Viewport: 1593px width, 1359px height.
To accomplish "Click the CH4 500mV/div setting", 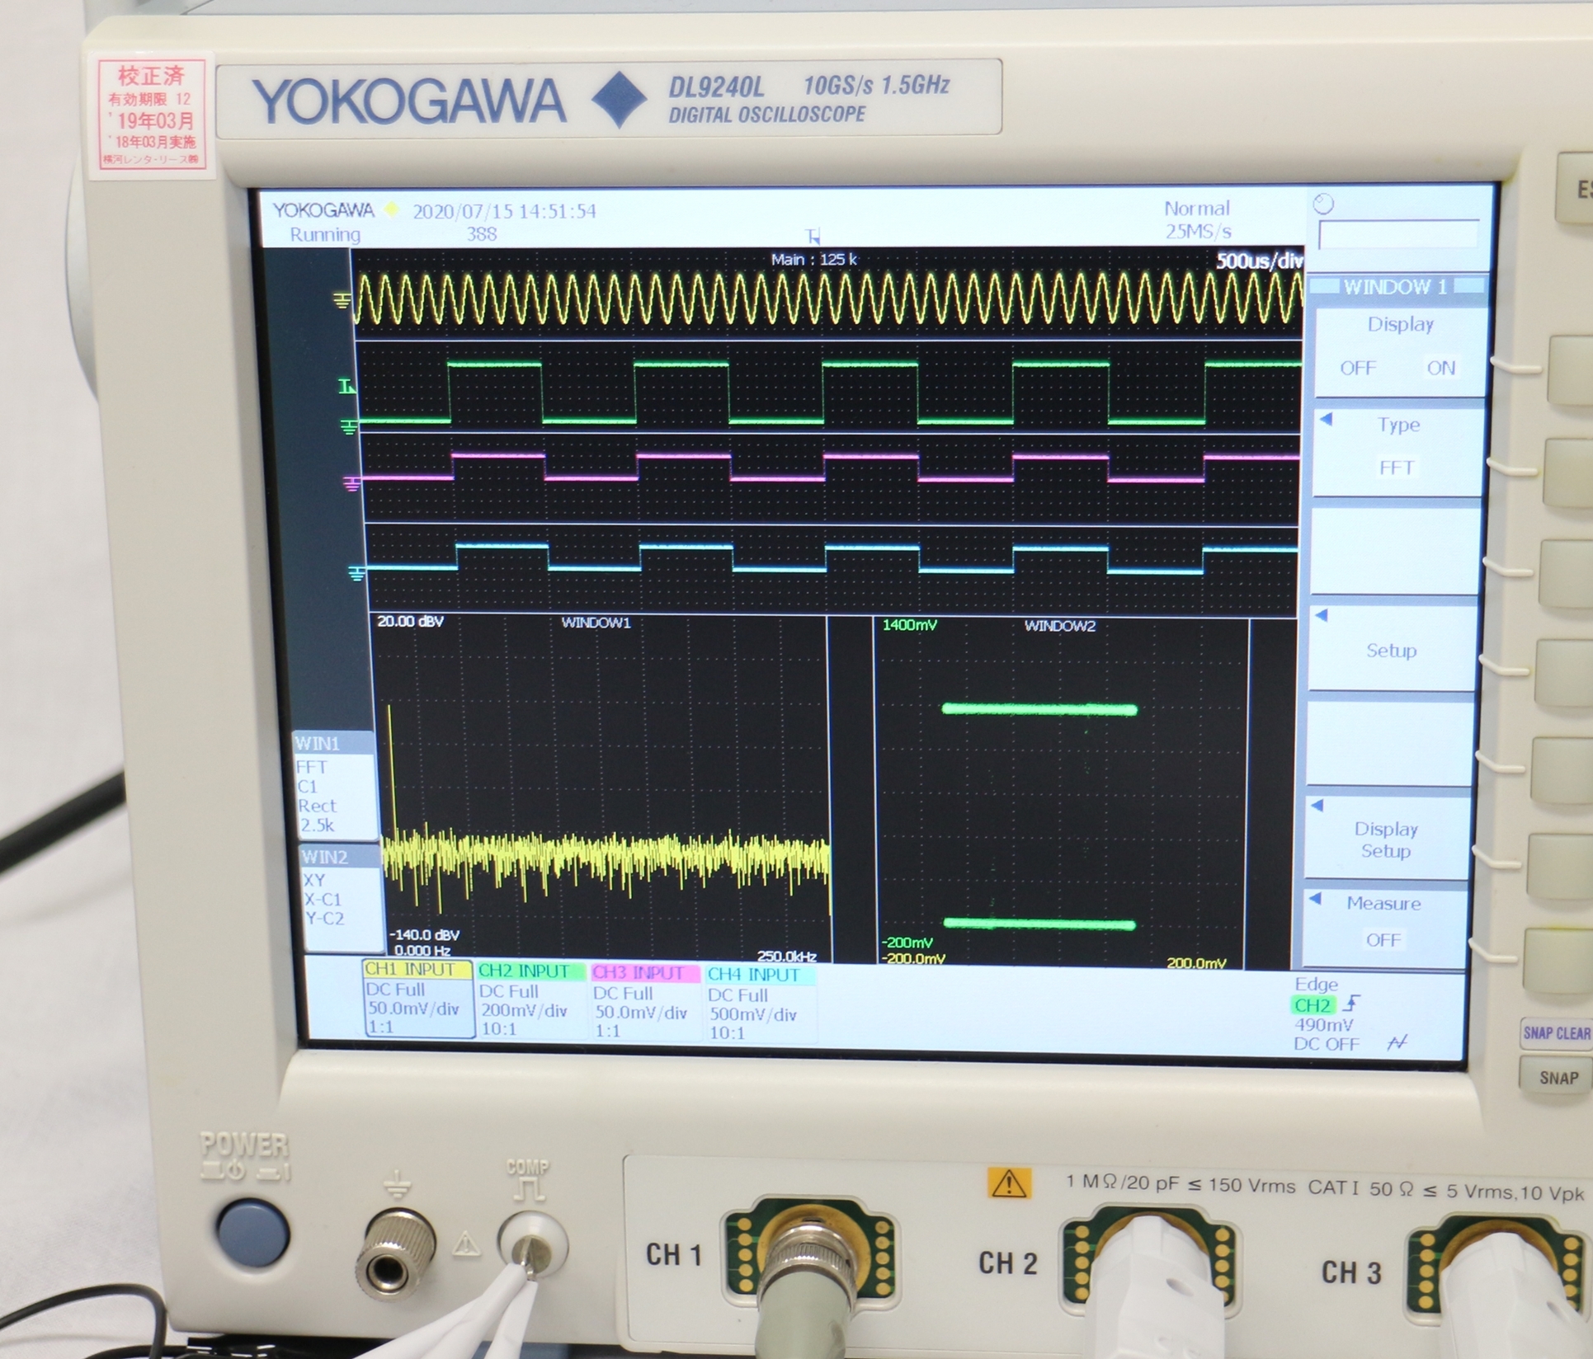I will pyautogui.click(x=753, y=1015).
